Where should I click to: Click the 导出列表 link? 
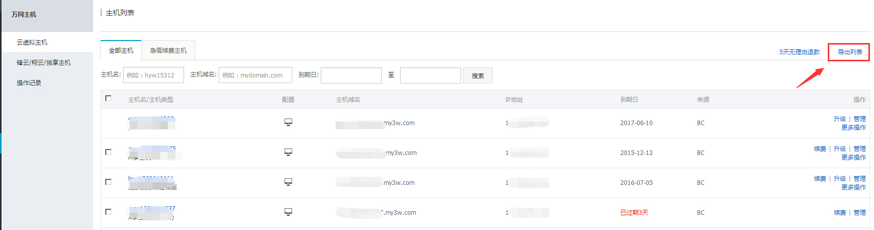pos(850,52)
